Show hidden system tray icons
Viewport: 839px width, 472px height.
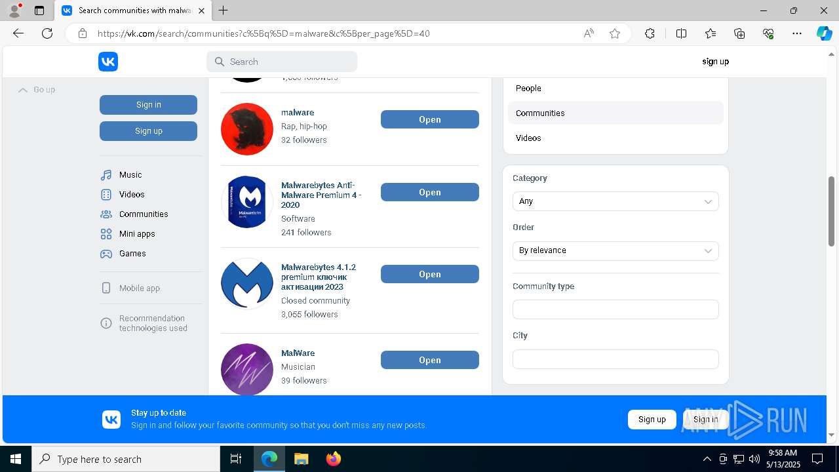[x=707, y=459]
